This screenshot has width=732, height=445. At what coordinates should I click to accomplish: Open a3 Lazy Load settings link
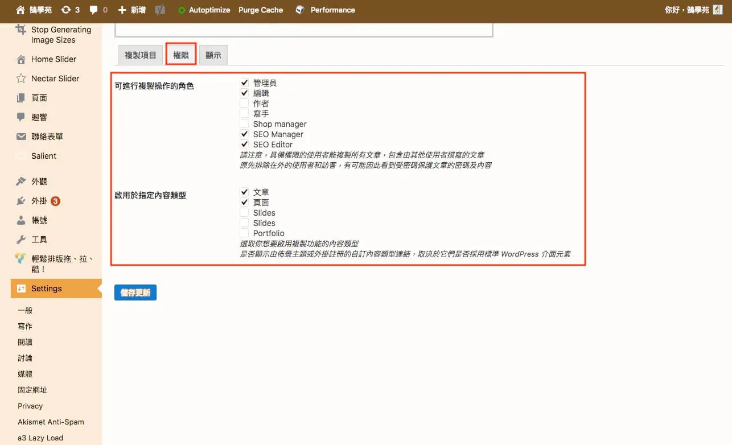click(x=40, y=438)
